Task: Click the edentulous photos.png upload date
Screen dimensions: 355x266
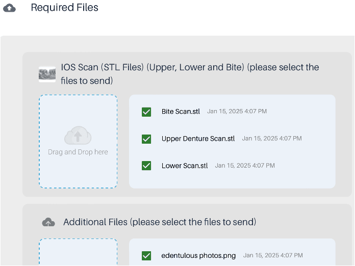Action: (273, 255)
